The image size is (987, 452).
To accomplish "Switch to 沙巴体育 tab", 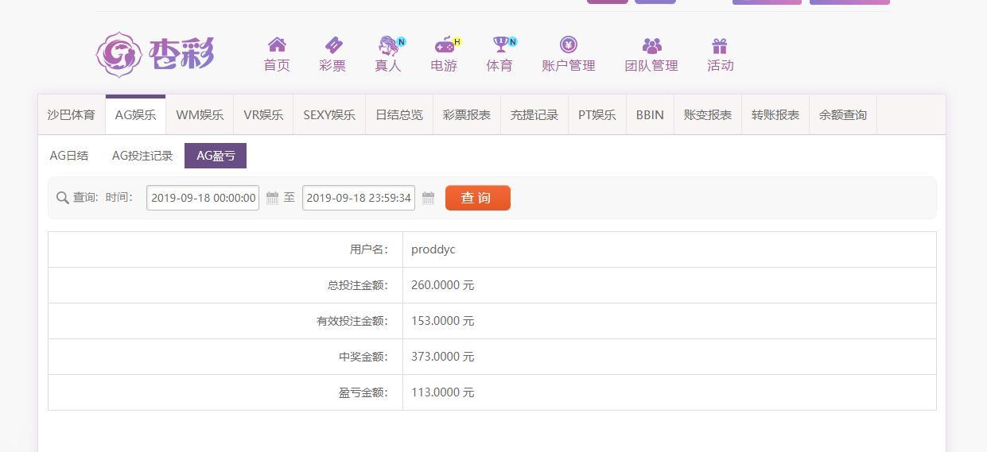I will [x=71, y=115].
